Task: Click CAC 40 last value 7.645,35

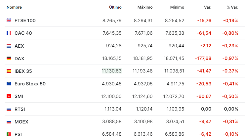Action: click(x=112, y=33)
